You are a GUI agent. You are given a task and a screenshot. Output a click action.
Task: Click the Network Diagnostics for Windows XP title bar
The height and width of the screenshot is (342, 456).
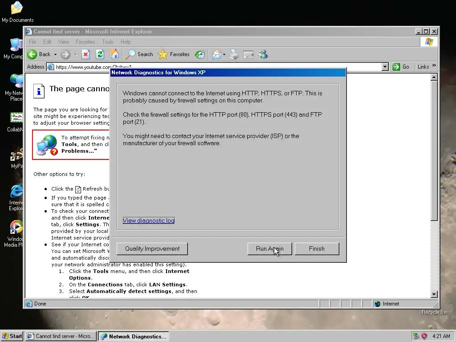point(228,73)
